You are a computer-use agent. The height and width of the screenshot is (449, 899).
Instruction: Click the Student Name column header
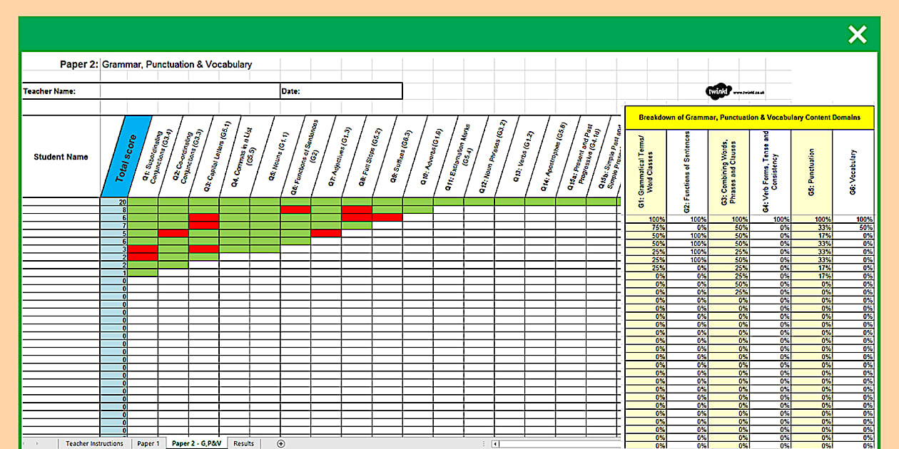coord(61,157)
